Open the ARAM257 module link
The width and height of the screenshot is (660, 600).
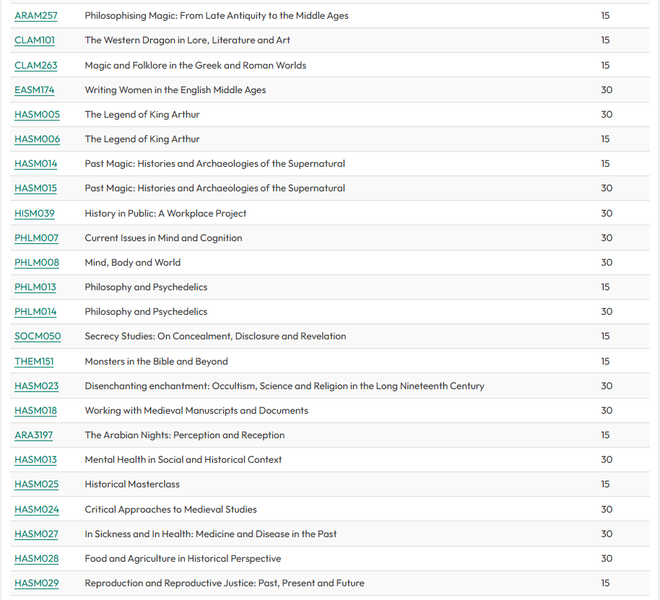point(36,15)
